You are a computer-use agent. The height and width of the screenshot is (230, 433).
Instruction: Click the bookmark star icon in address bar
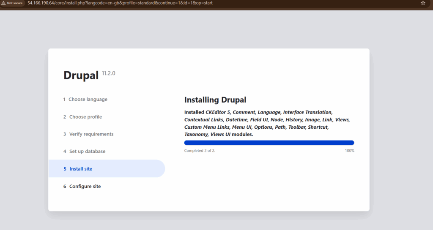[x=423, y=3]
